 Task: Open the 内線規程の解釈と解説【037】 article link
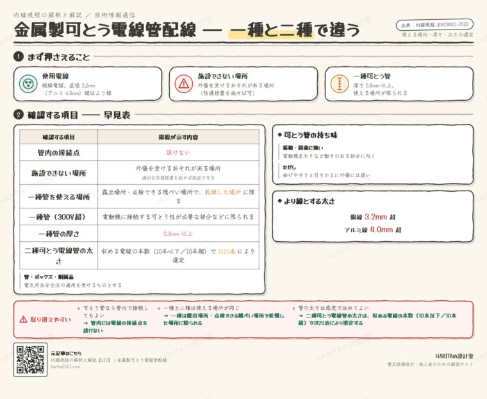pos(109,360)
